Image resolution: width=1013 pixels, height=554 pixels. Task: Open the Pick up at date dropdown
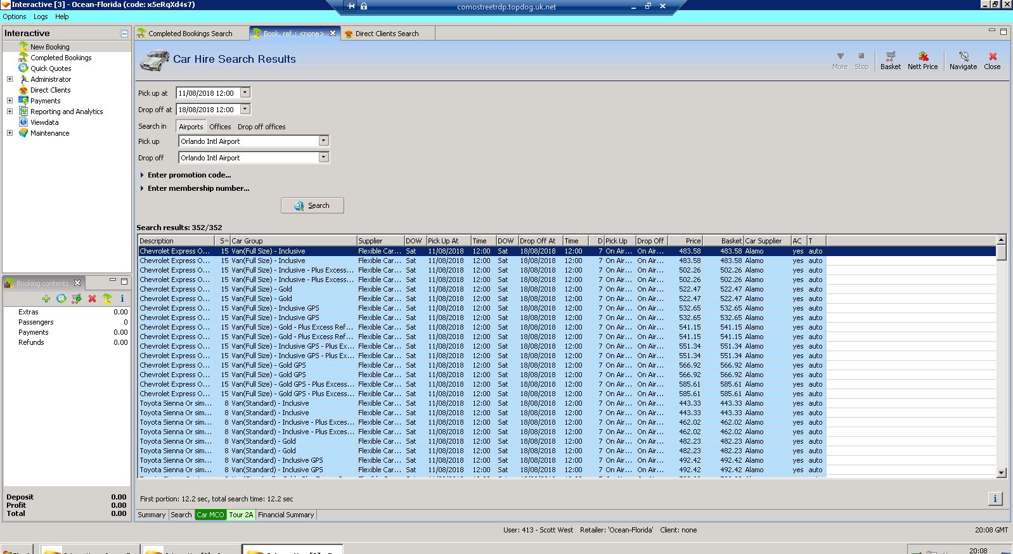coord(245,93)
